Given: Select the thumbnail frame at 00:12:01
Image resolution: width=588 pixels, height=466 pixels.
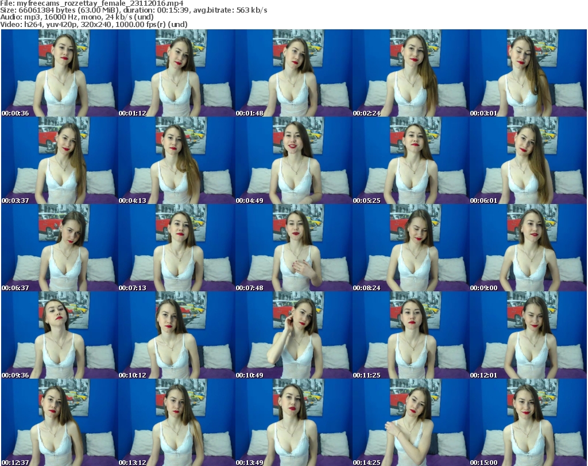Looking at the screenshot, I should click(x=528, y=336).
